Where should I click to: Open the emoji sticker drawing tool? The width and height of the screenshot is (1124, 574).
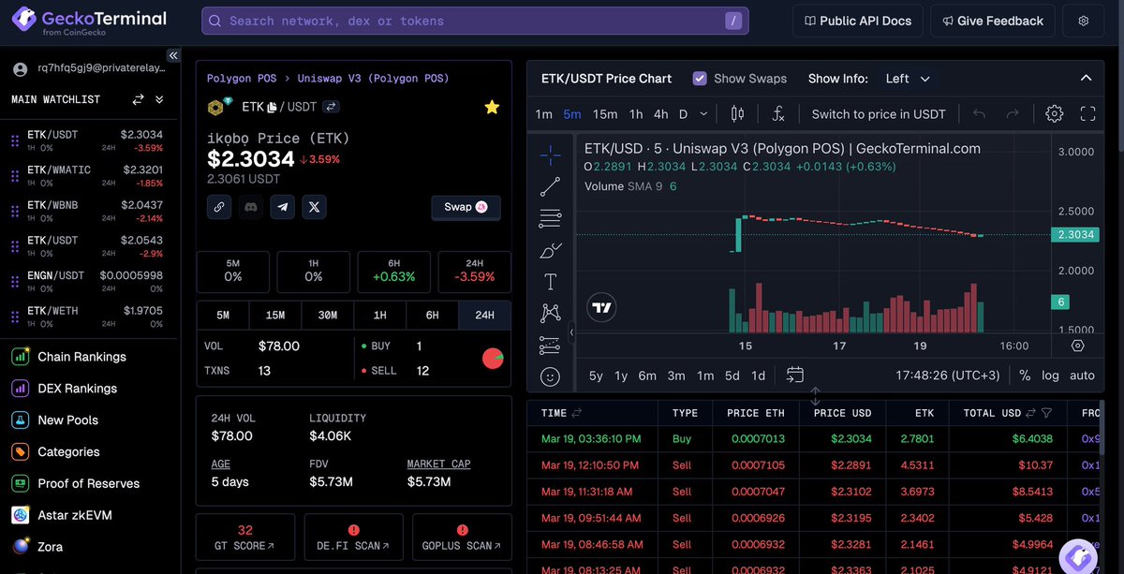pyautogui.click(x=550, y=376)
